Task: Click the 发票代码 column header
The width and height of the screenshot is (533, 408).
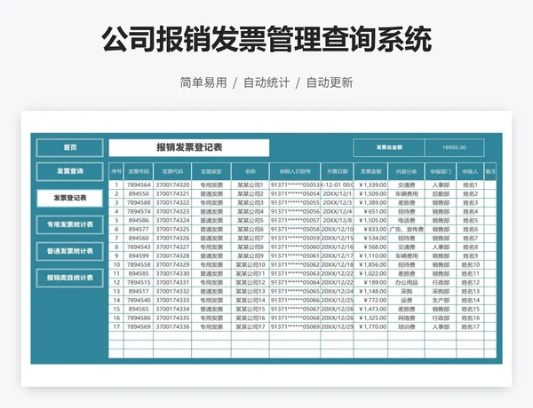Action: click(x=172, y=172)
